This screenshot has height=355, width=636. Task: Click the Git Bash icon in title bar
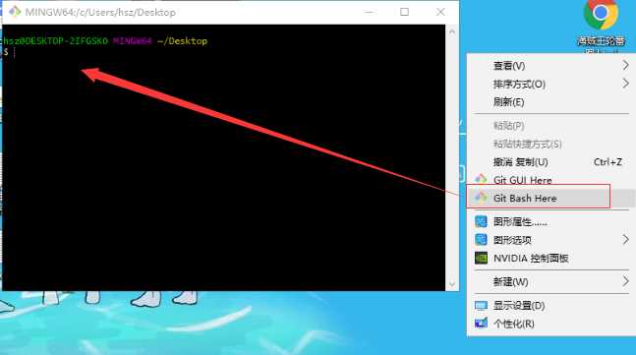coord(15,12)
